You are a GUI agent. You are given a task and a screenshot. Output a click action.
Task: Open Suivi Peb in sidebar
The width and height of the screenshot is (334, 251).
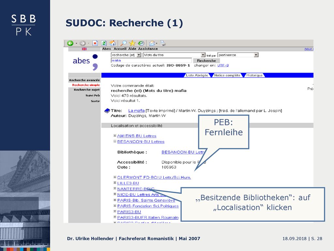(x=93, y=95)
